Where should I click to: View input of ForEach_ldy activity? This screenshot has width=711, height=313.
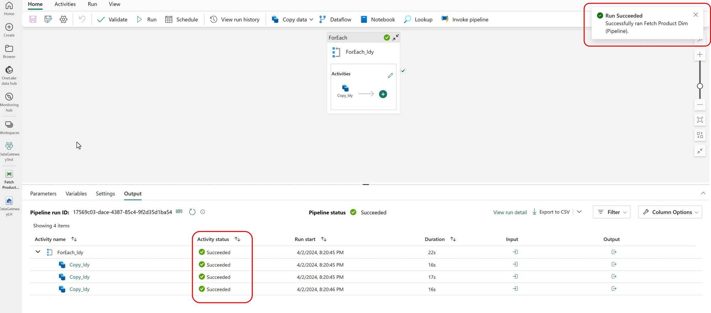click(x=515, y=252)
